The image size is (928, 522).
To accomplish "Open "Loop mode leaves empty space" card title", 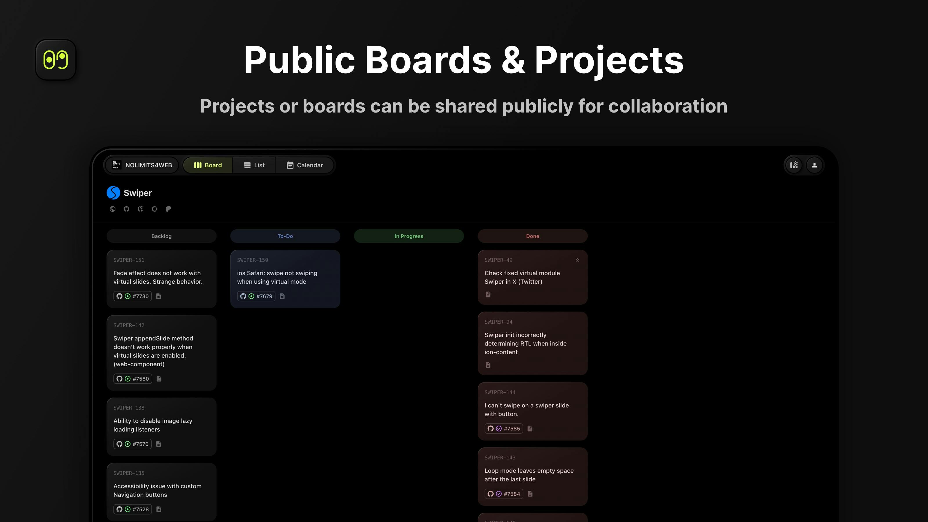I will 529,475.
